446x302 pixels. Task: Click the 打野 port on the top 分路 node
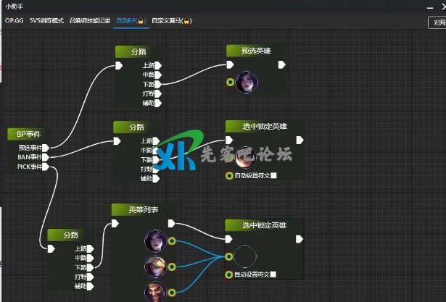(x=158, y=93)
